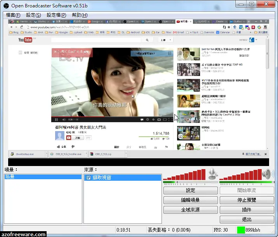Click the 899kb/s bitrate status bar entry
This screenshot has width=278, height=237.
coord(253,230)
